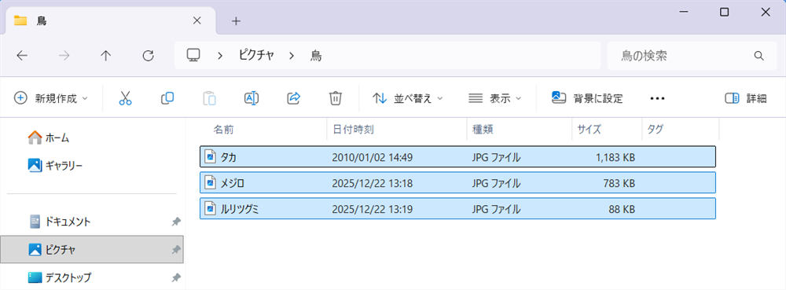This screenshot has width=786, height=290.
Task: Click the search magnifier icon
Action: point(759,56)
